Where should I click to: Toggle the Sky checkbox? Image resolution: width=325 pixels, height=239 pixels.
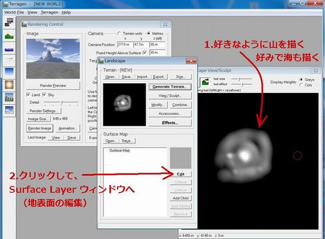coord(44,95)
